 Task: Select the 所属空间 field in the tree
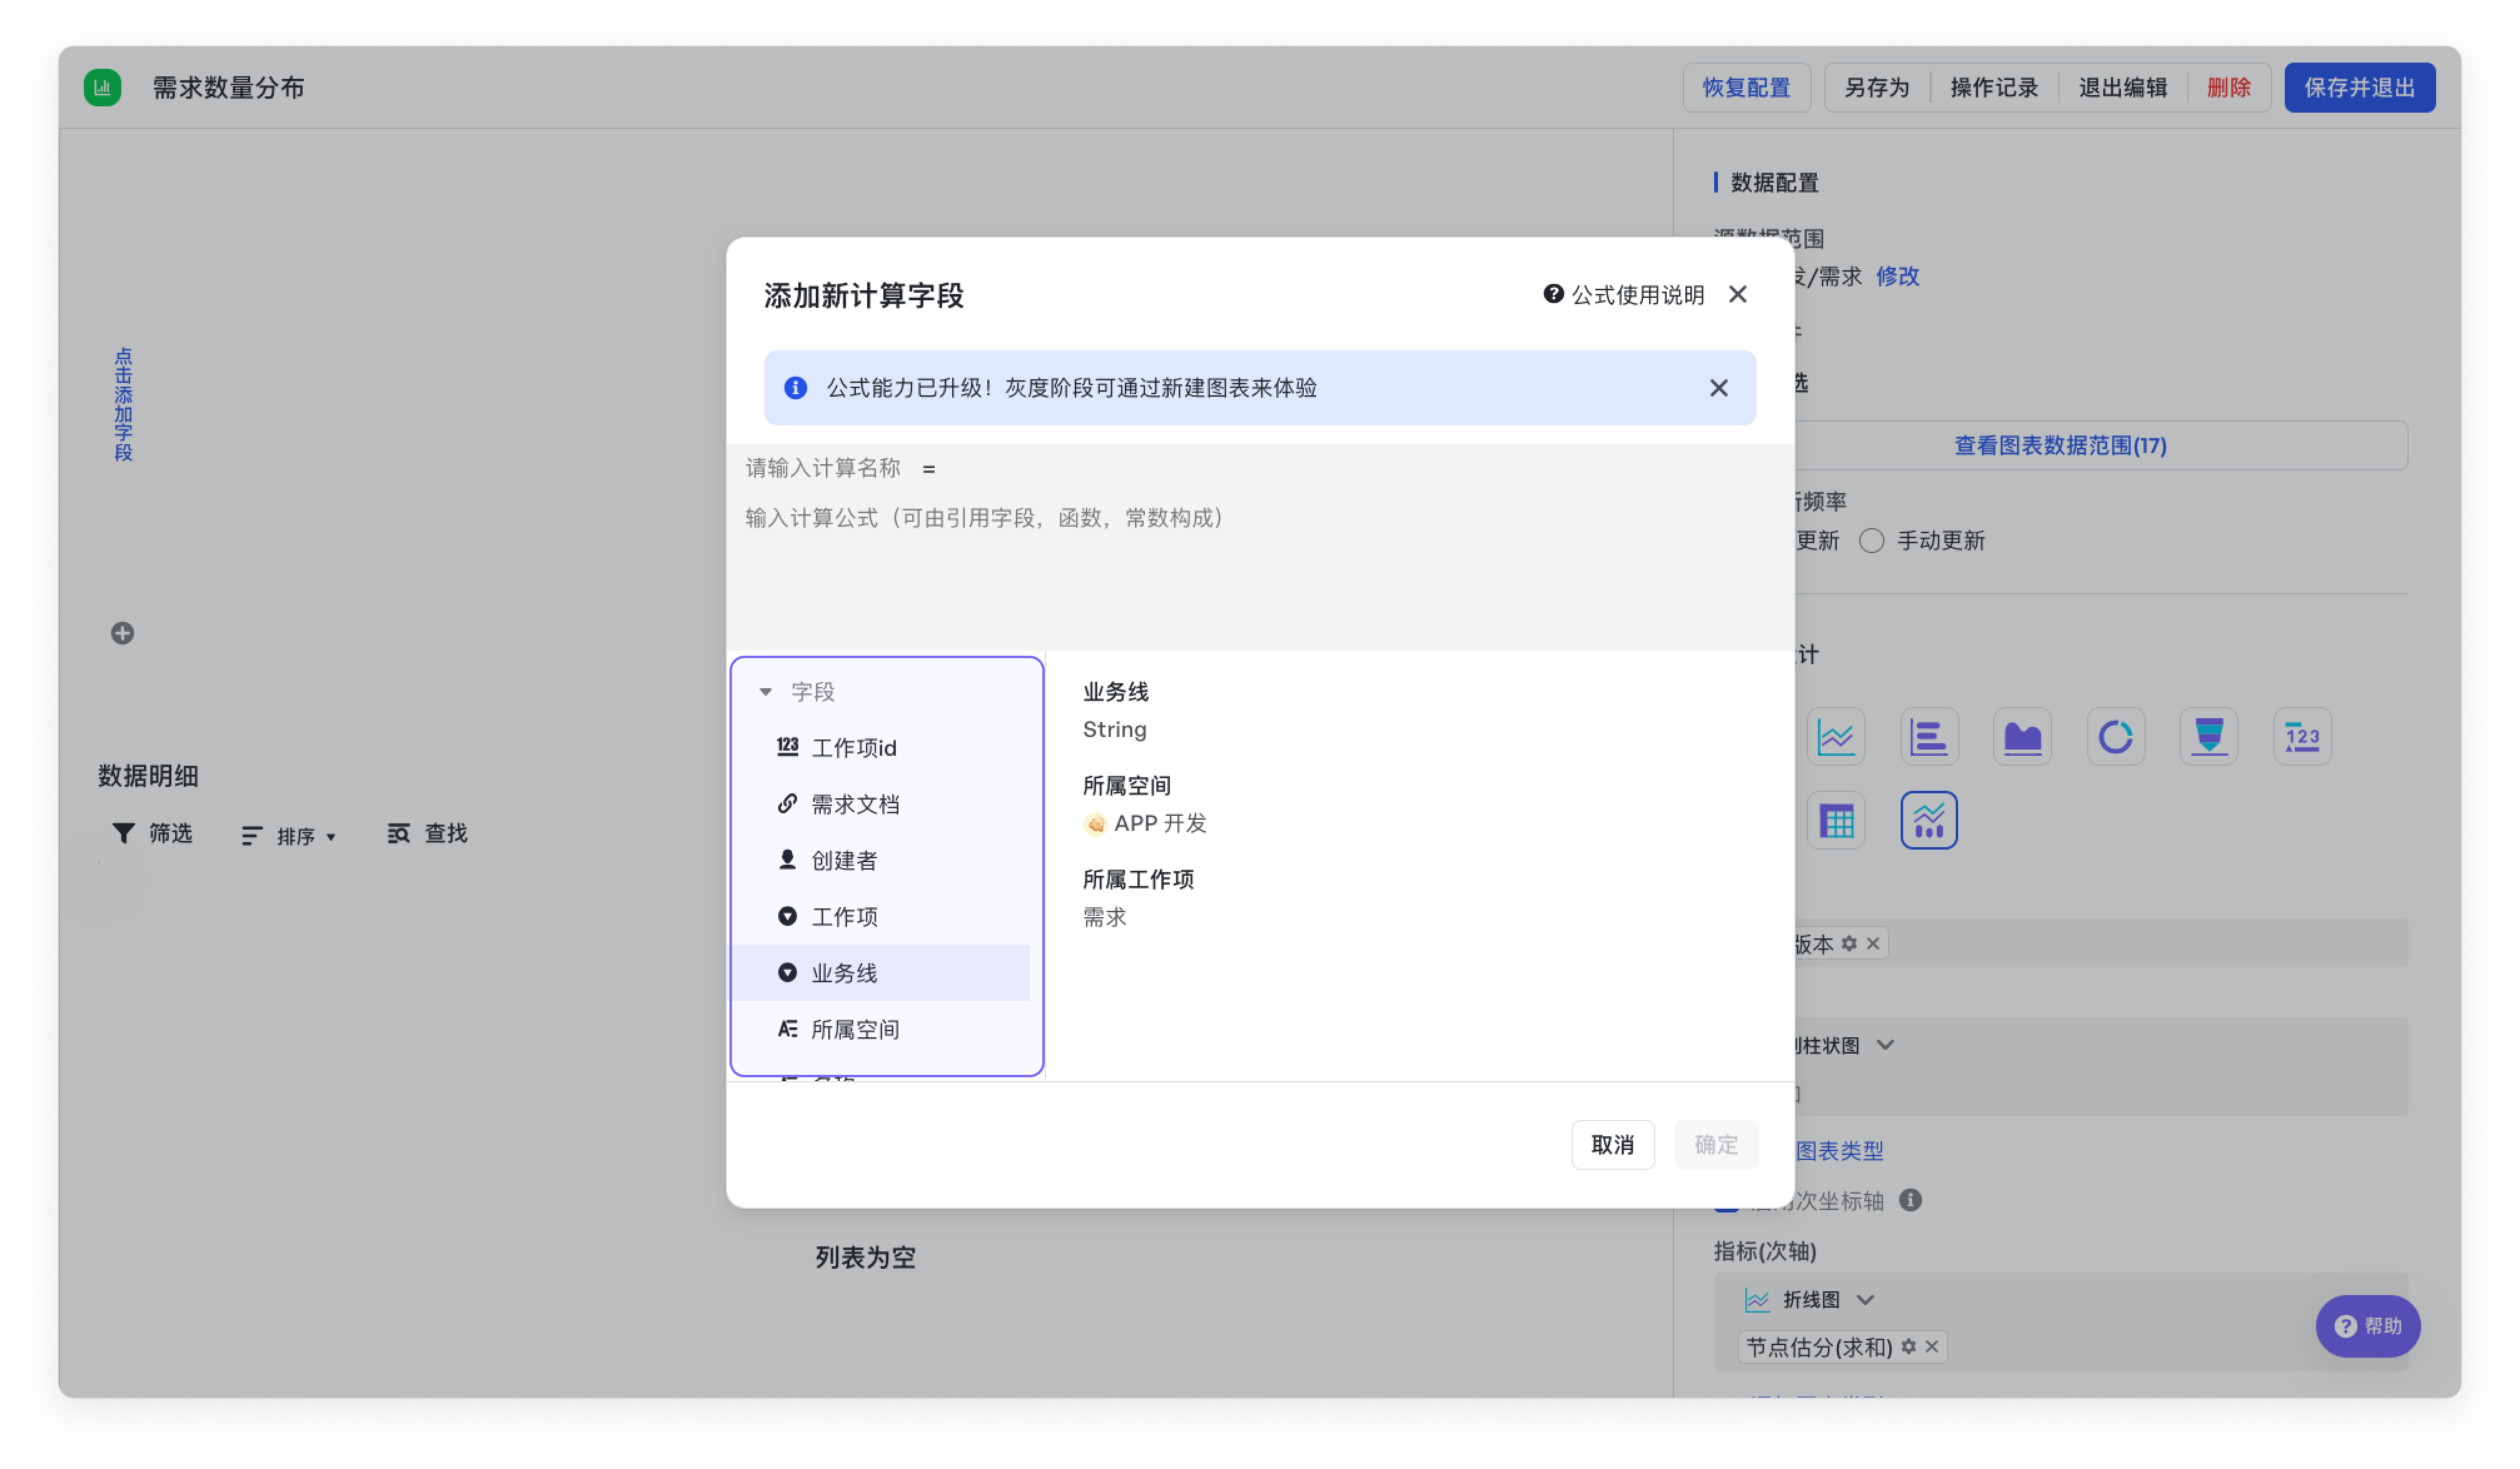coord(882,1030)
